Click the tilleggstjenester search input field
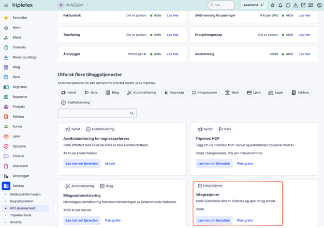Image resolution: width=324 pixels, height=228 pixels. 97,113
